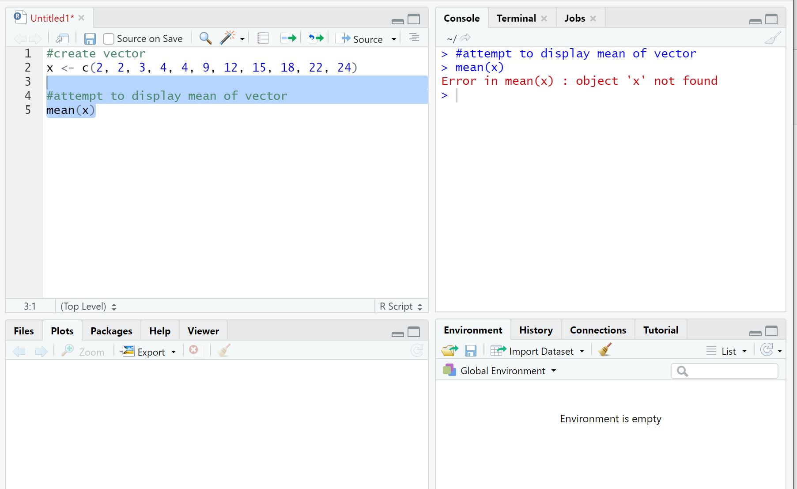797x489 pixels.
Task: Open refresh options dropdown arrow in Environment
Action: click(x=780, y=351)
